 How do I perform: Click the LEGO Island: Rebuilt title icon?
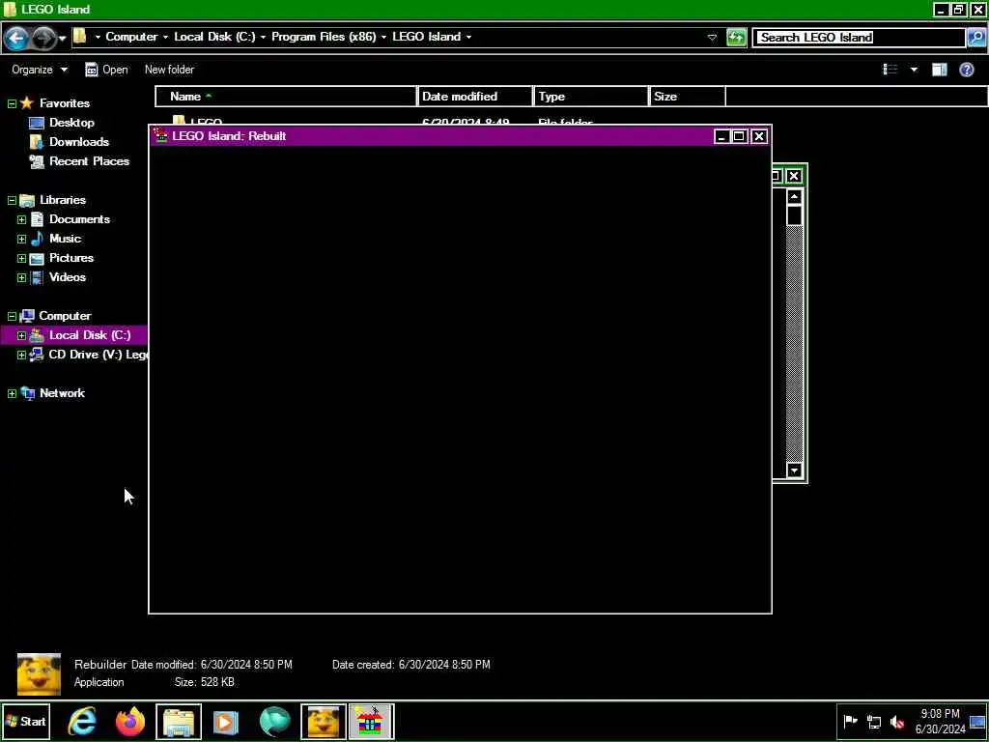point(161,135)
